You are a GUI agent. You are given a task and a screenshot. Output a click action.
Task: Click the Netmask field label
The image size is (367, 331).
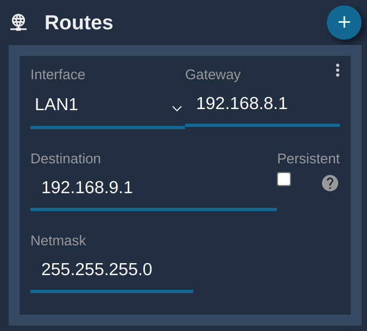[58, 240]
